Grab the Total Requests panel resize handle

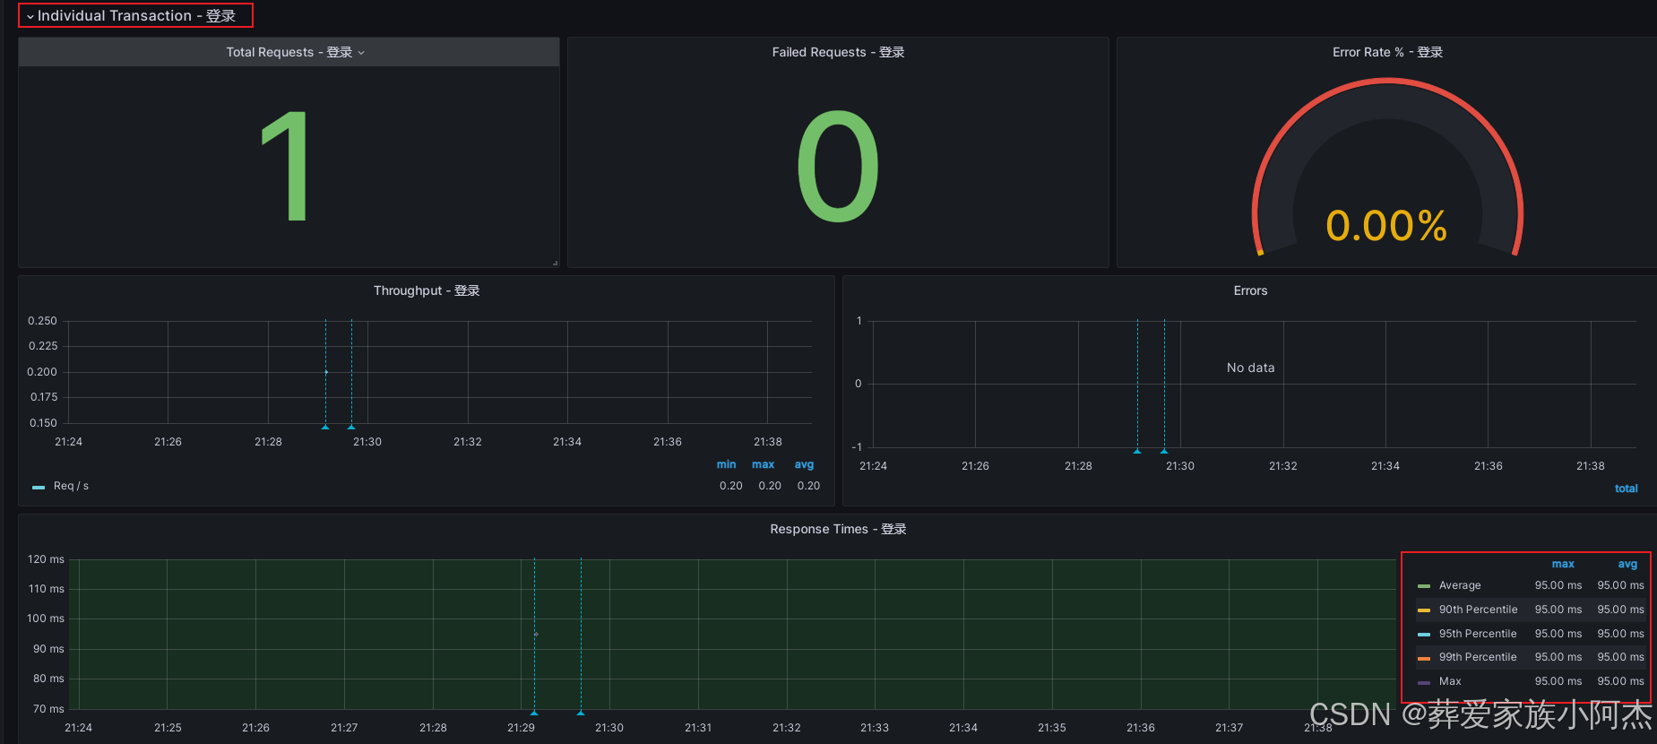coord(556,263)
